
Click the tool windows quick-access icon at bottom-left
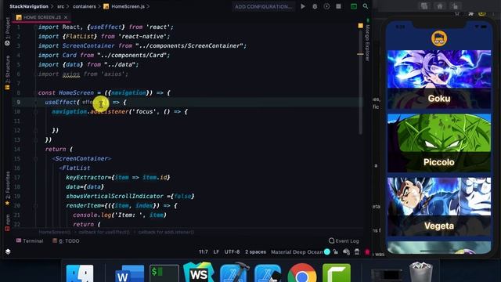8,251
